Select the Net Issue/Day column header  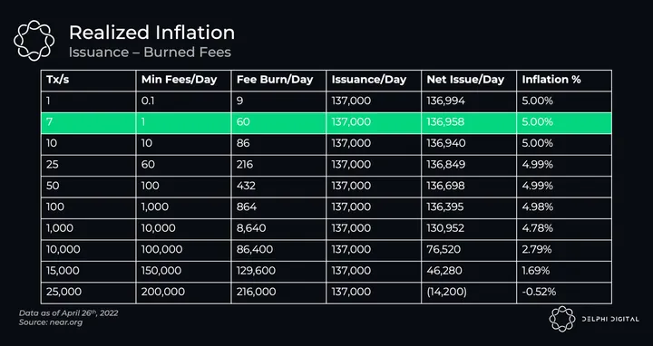pyautogui.click(x=469, y=80)
